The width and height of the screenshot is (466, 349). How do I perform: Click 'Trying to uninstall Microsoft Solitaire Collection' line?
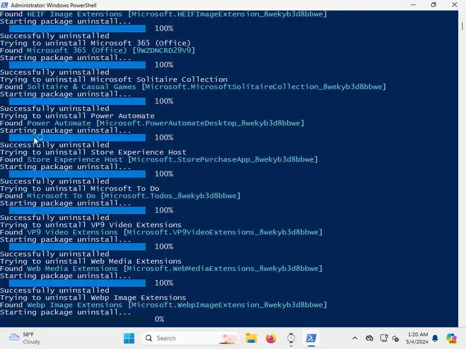pyautogui.click(x=114, y=80)
